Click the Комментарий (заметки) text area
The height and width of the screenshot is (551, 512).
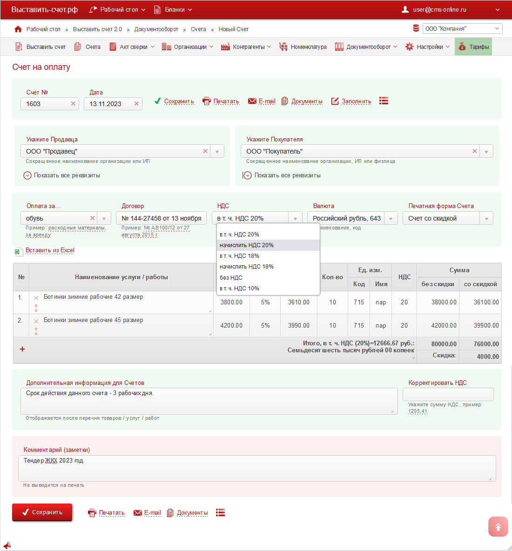[257, 469]
